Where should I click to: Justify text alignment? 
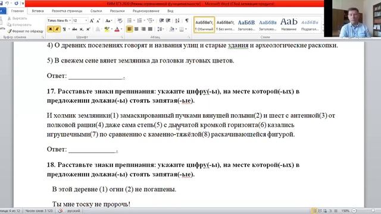pyautogui.click(x=151, y=29)
